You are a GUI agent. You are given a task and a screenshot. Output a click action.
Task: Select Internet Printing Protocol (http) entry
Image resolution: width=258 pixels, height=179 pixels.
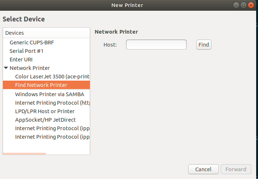(52, 102)
